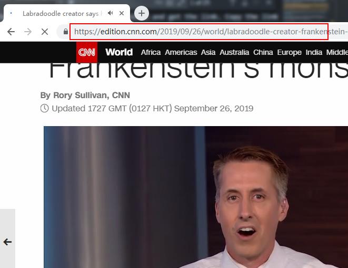Go to the Africa section
Image resolution: width=348 pixels, height=268 pixels.
click(x=151, y=52)
